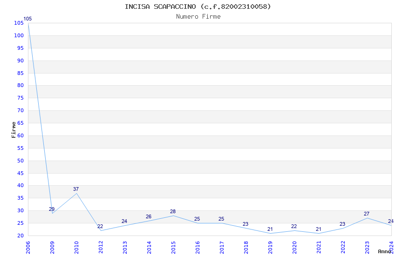
Task: Click the y-axis tick label 40
Action: pyautogui.click(x=20, y=185)
